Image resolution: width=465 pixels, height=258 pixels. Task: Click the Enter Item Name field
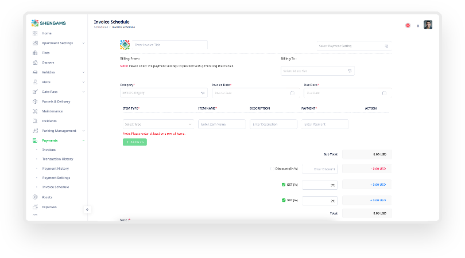point(222,124)
